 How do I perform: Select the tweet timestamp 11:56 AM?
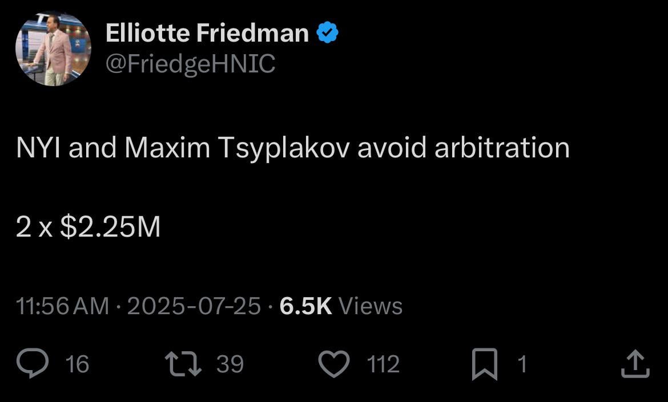(63, 306)
